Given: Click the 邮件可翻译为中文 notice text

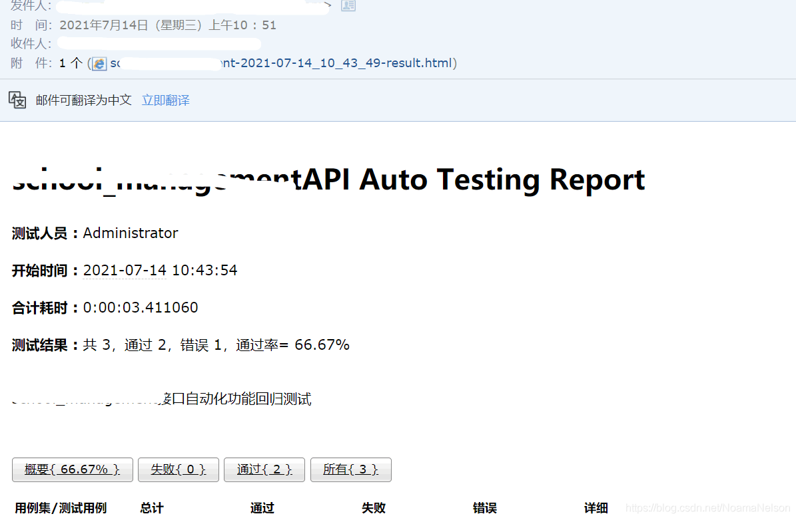Looking at the screenshot, I should [84, 100].
